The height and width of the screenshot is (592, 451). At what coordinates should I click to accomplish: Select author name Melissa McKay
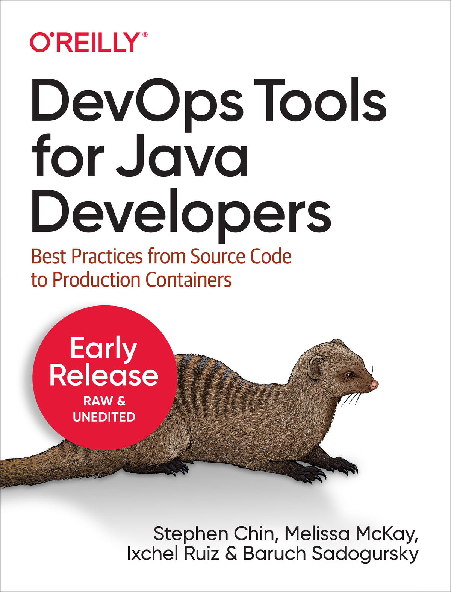point(351,534)
